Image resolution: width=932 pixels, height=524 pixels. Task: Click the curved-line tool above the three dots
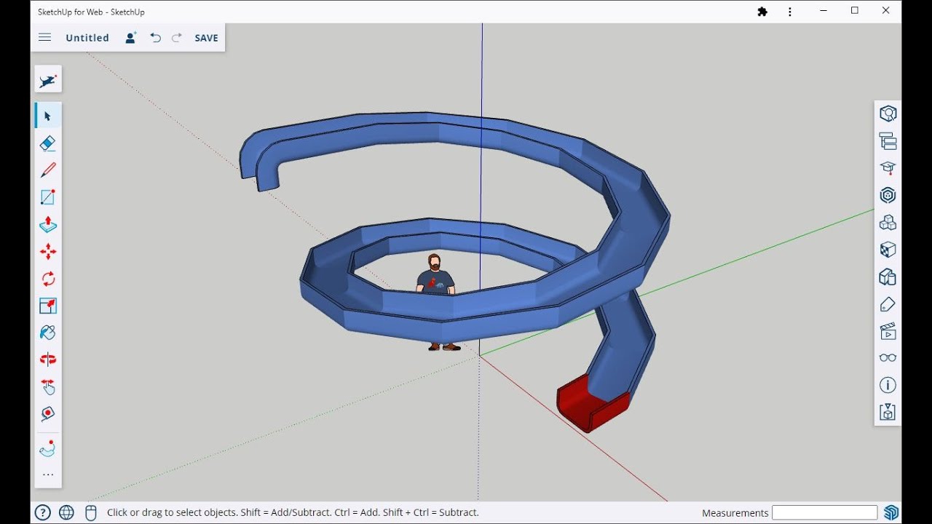48,448
